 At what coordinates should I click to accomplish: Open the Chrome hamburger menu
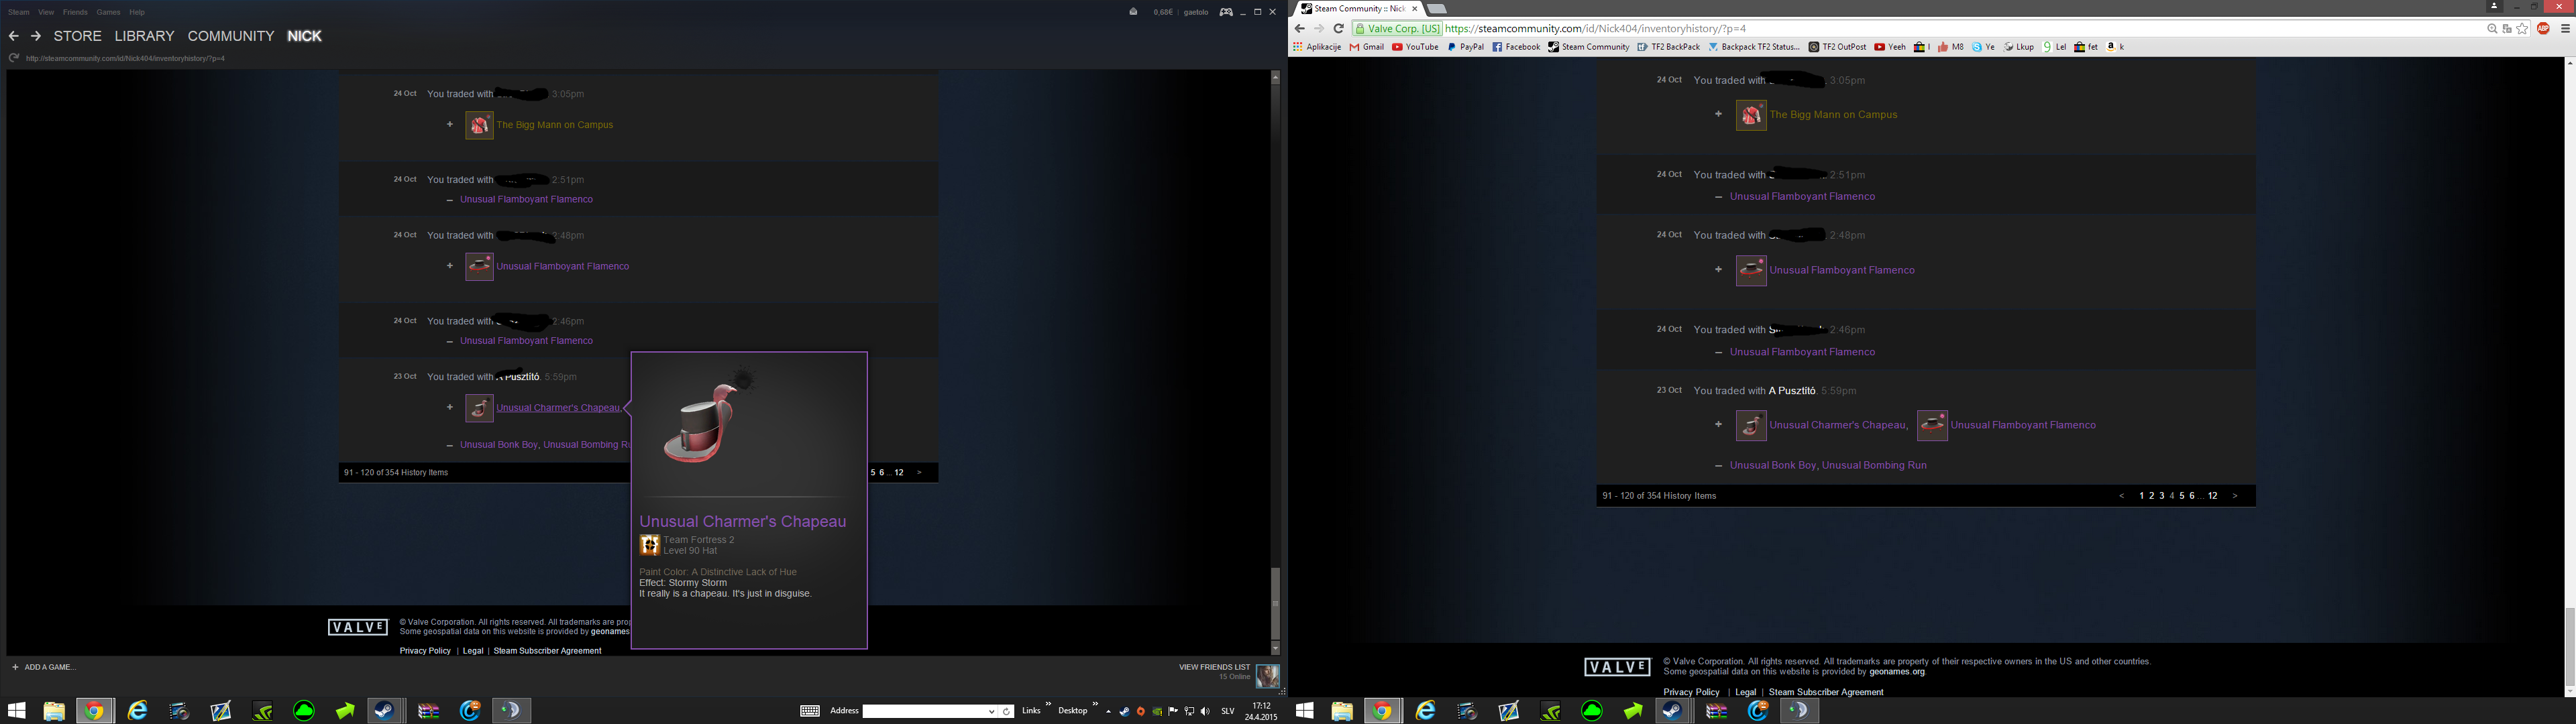click(2565, 29)
